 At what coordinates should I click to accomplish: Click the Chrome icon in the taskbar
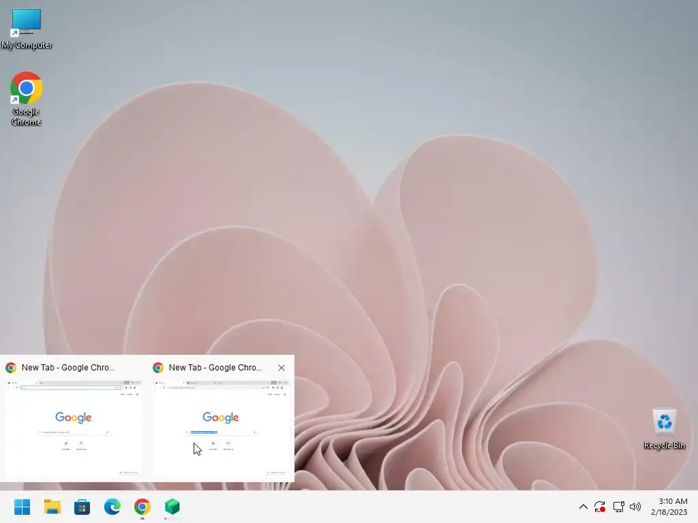(x=142, y=507)
